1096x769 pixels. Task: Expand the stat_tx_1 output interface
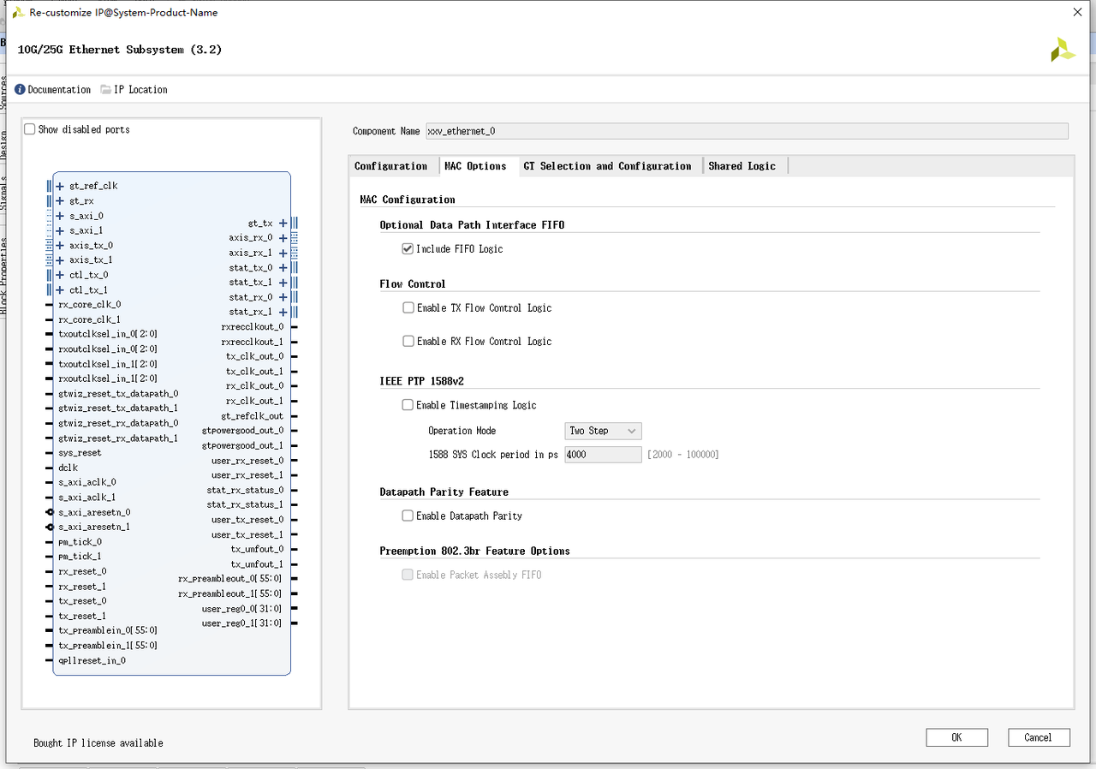point(283,283)
